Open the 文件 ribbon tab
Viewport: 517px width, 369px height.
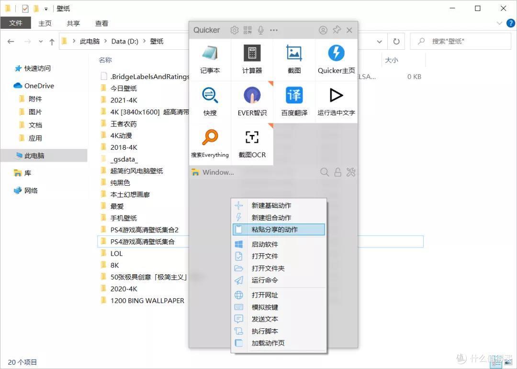[x=16, y=23]
